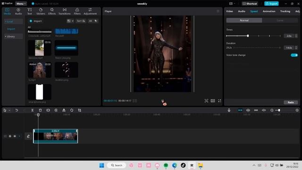
Task: Open the Sort dropdown in media panel
Action: (x=81, y=21)
